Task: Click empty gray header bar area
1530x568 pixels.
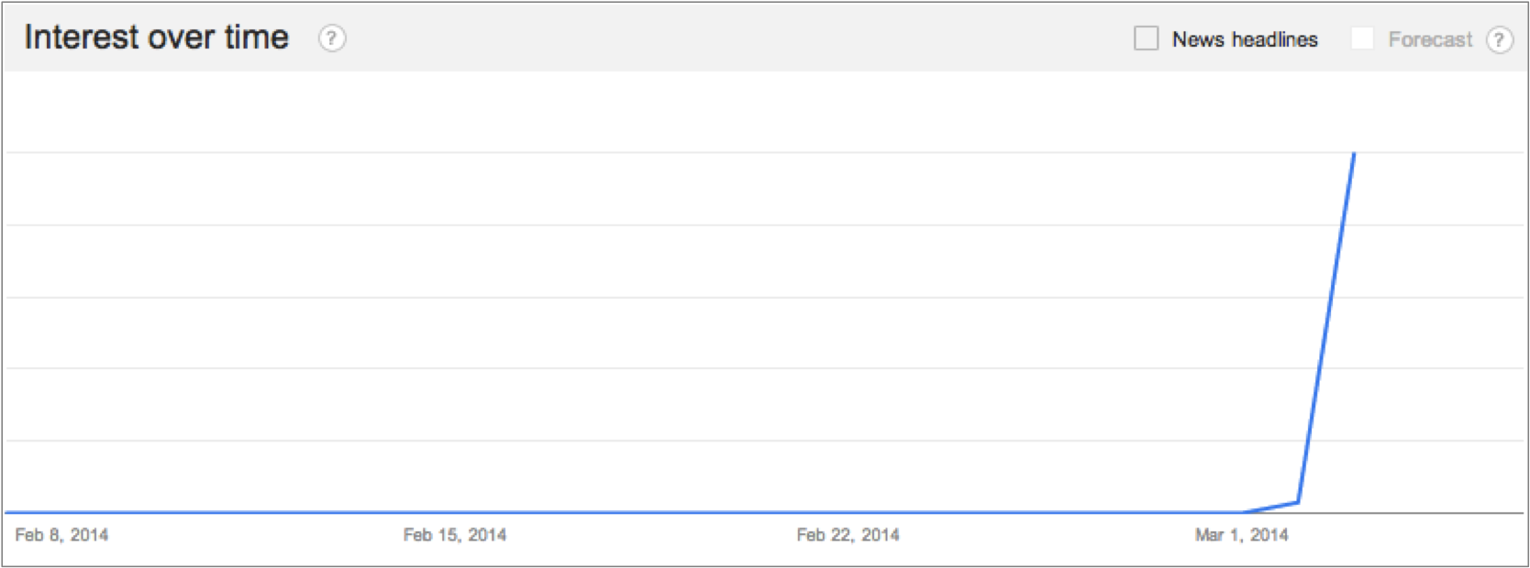Action: (x=734, y=38)
